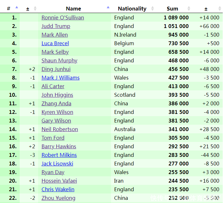This screenshot has height=203, width=223.
Task: Follow the Robert Milkins link
Action: 59,155
